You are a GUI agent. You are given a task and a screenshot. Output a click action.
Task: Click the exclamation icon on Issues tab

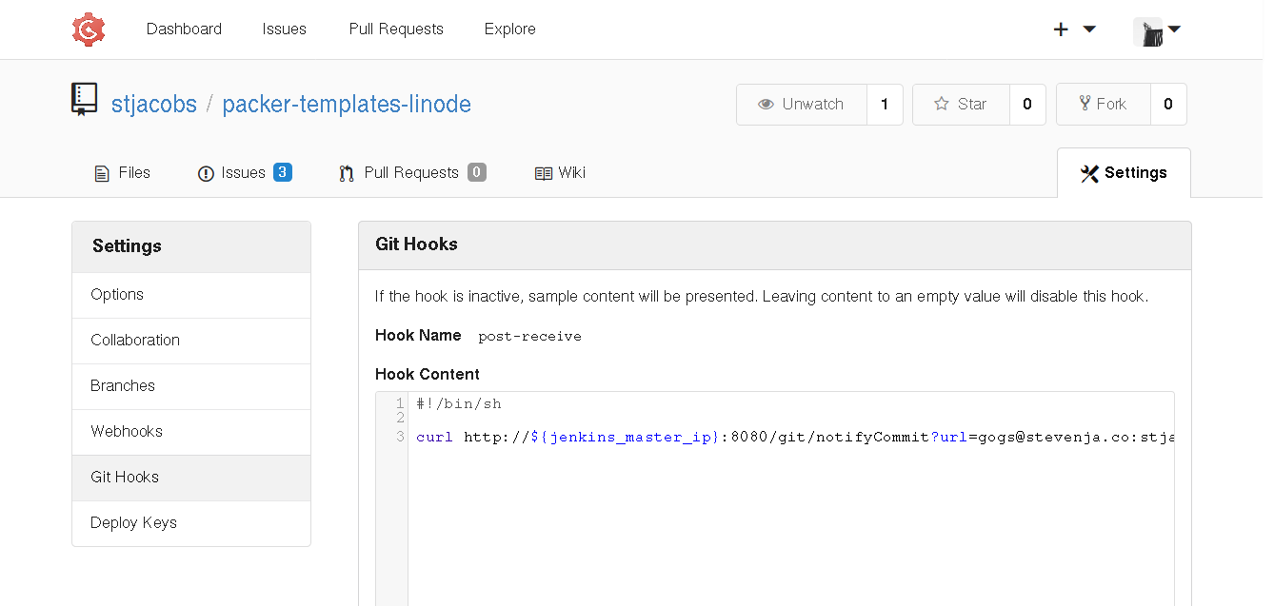pos(206,173)
